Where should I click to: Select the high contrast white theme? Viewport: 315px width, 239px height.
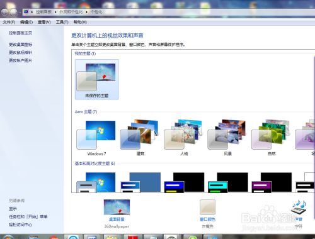(305, 182)
